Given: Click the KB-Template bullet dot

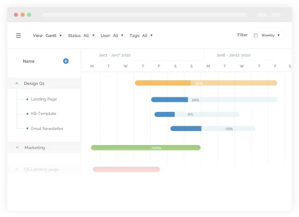Looking at the screenshot, I should (27, 114).
